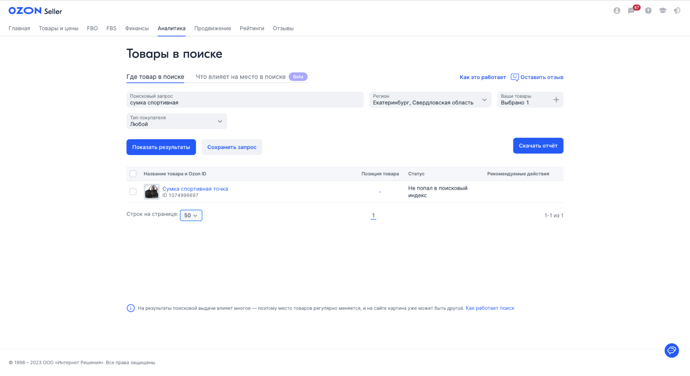Click the plus icon in Ваши товары

pos(556,100)
